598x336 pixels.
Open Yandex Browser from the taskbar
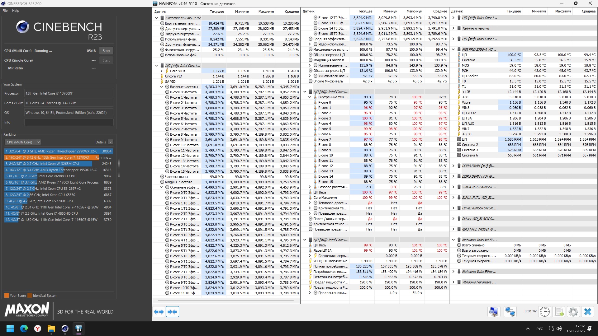(38, 329)
